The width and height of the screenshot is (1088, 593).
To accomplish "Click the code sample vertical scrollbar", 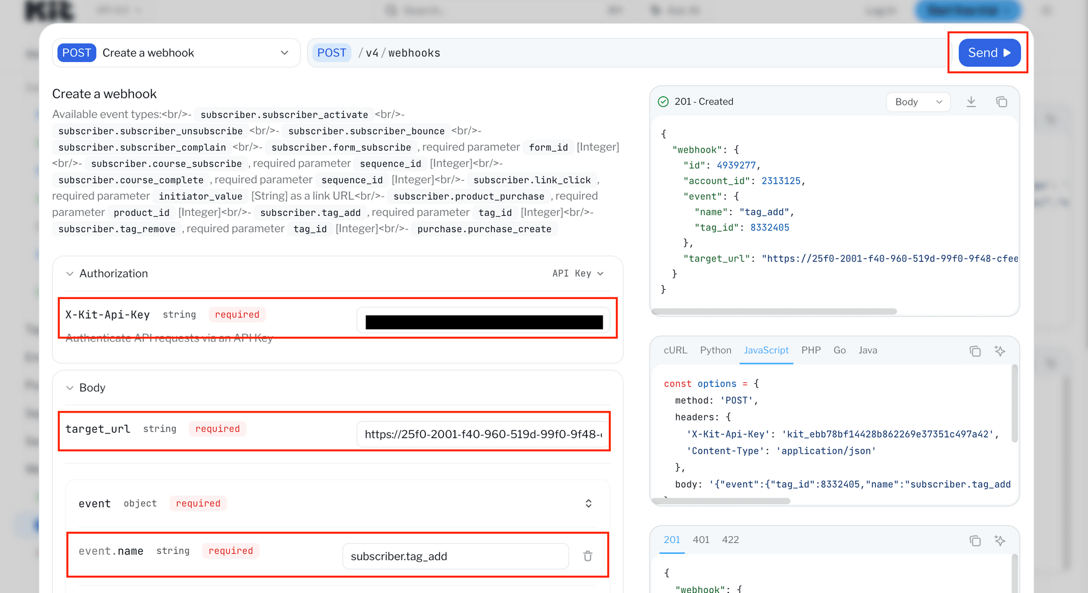I will 1014,403.
